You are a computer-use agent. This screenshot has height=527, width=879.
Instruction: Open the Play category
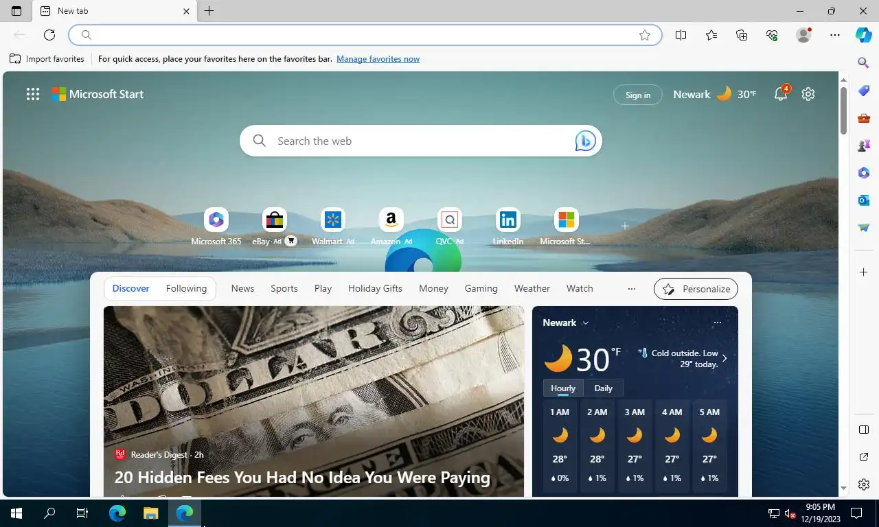pyautogui.click(x=323, y=288)
